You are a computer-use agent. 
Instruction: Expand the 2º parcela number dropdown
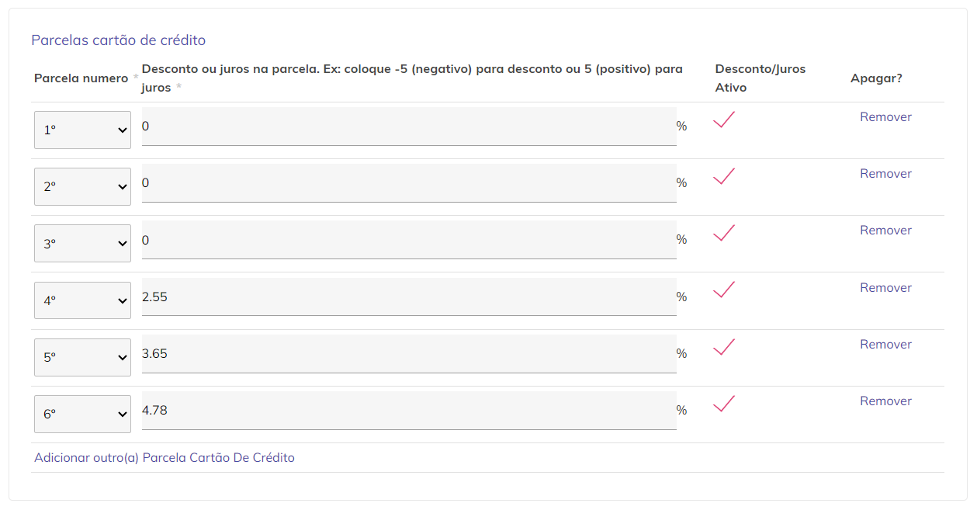[x=82, y=187]
